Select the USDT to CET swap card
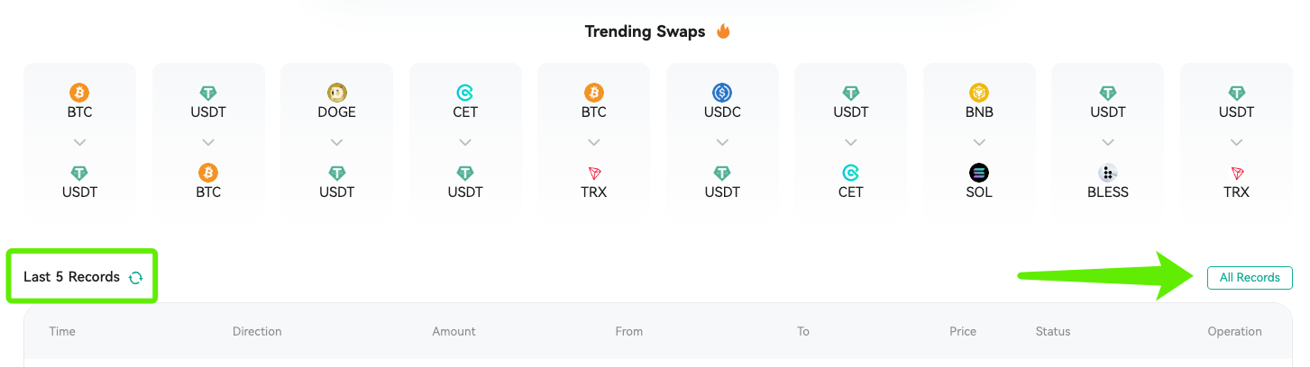The width and height of the screenshot is (1310, 367). 851,141
